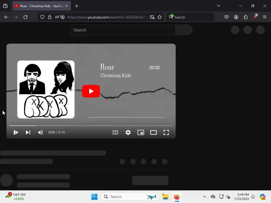
Task: Go back to previous page
Action: click(6, 17)
